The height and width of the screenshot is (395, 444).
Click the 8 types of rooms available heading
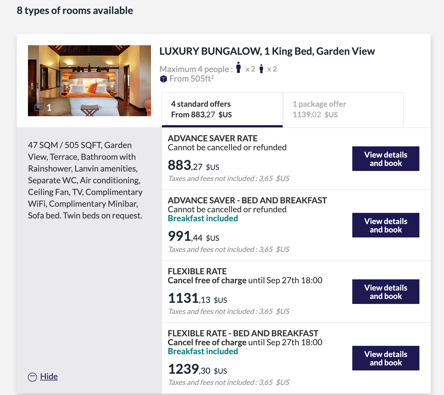[x=75, y=11]
